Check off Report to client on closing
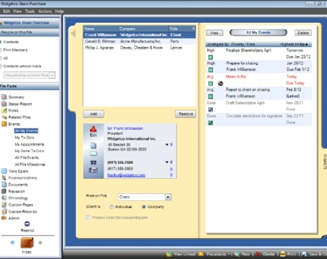Image resolution: width=327 pixels, height=259 pixels. coord(210,97)
